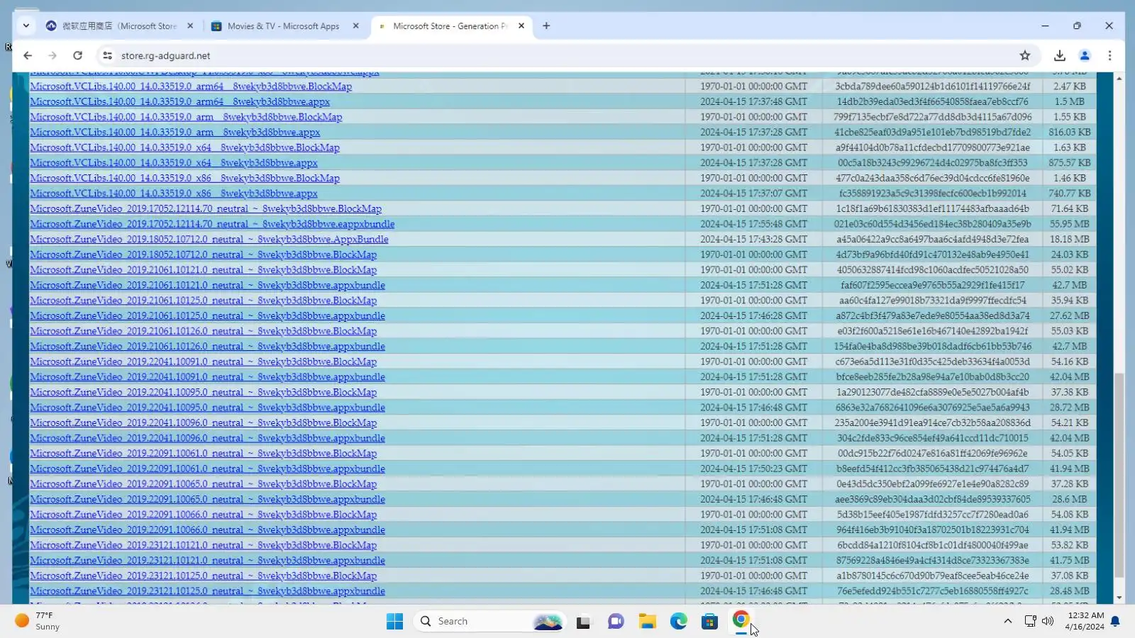
Task: Open the Chrome downloads panel
Action: click(1060, 55)
